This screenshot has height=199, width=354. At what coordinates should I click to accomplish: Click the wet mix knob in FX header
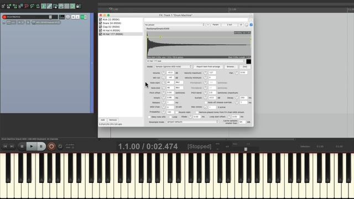tap(247, 25)
